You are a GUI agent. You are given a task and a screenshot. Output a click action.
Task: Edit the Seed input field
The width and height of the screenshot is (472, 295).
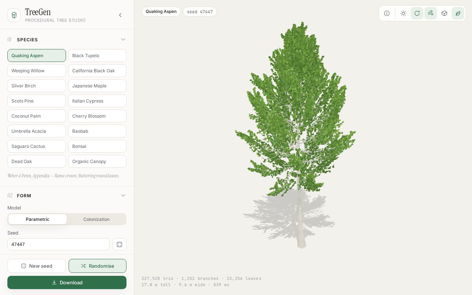tap(58, 244)
